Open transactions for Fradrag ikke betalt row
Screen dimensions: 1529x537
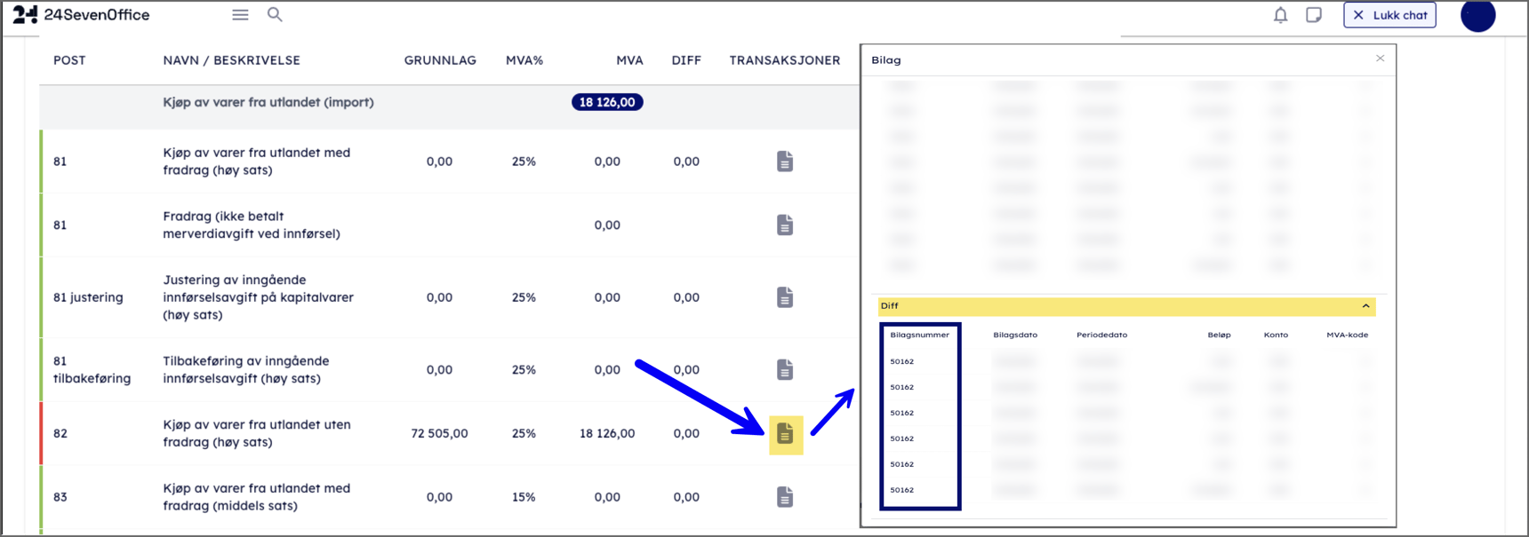(x=785, y=225)
